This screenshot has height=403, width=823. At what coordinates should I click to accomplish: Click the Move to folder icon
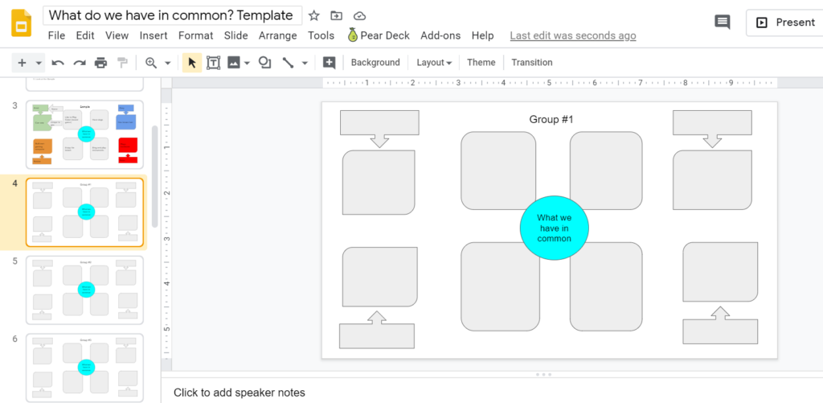(x=337, y=16)
